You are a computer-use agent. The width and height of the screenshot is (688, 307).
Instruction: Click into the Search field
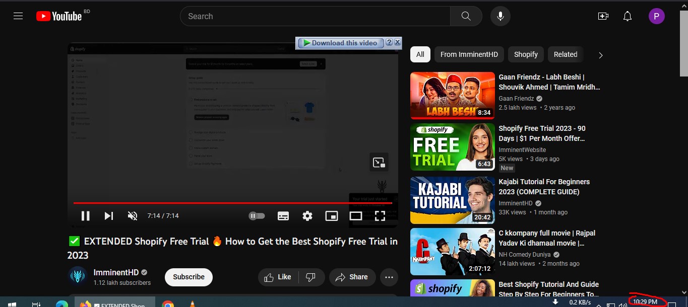point(315,16)
